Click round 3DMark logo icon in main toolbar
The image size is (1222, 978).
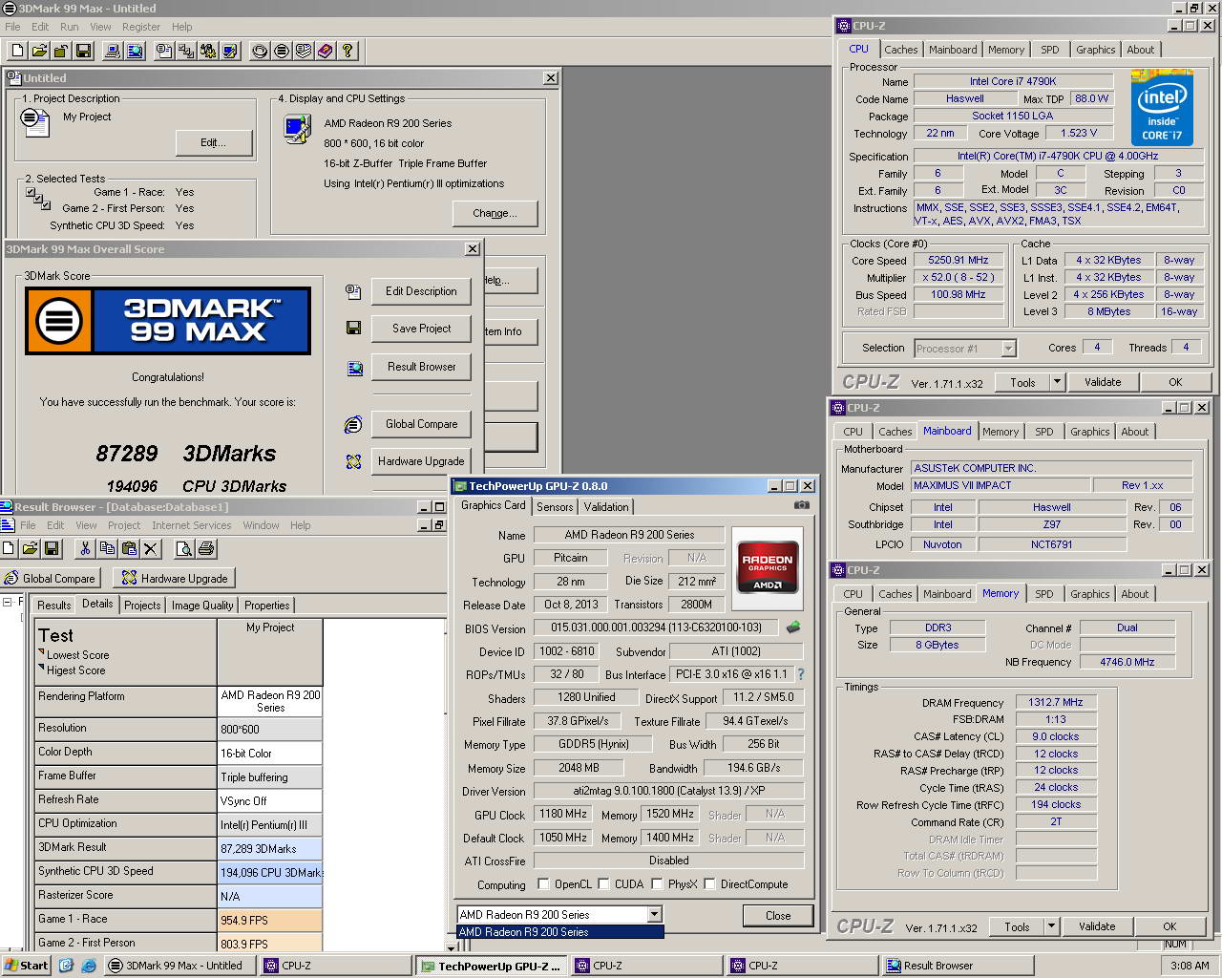pos(282,51)
